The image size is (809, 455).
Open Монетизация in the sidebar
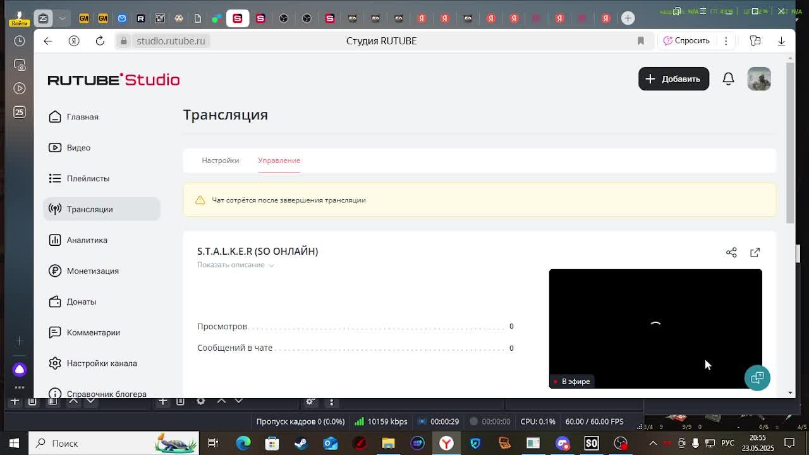(101, 270)
